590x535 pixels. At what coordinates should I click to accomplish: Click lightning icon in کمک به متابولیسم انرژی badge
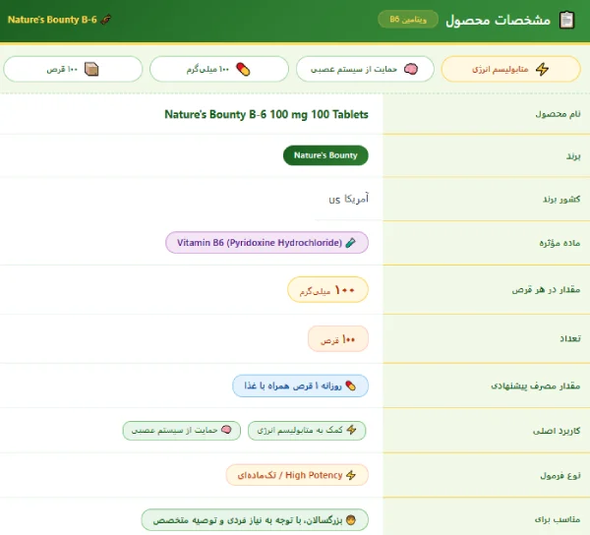click(351, 430)
